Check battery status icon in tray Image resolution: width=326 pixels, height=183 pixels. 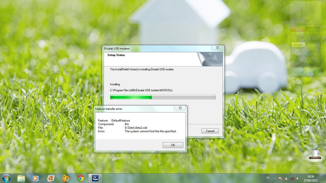[286, 178]
